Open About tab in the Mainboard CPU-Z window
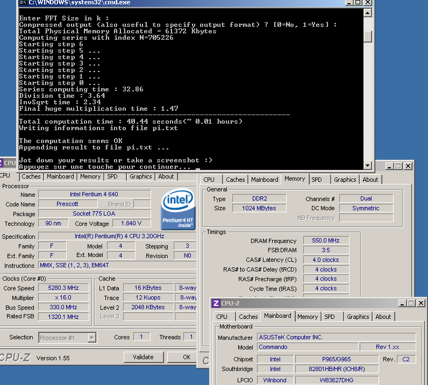Viewport: 428px width, 385px height. [383, 317]
